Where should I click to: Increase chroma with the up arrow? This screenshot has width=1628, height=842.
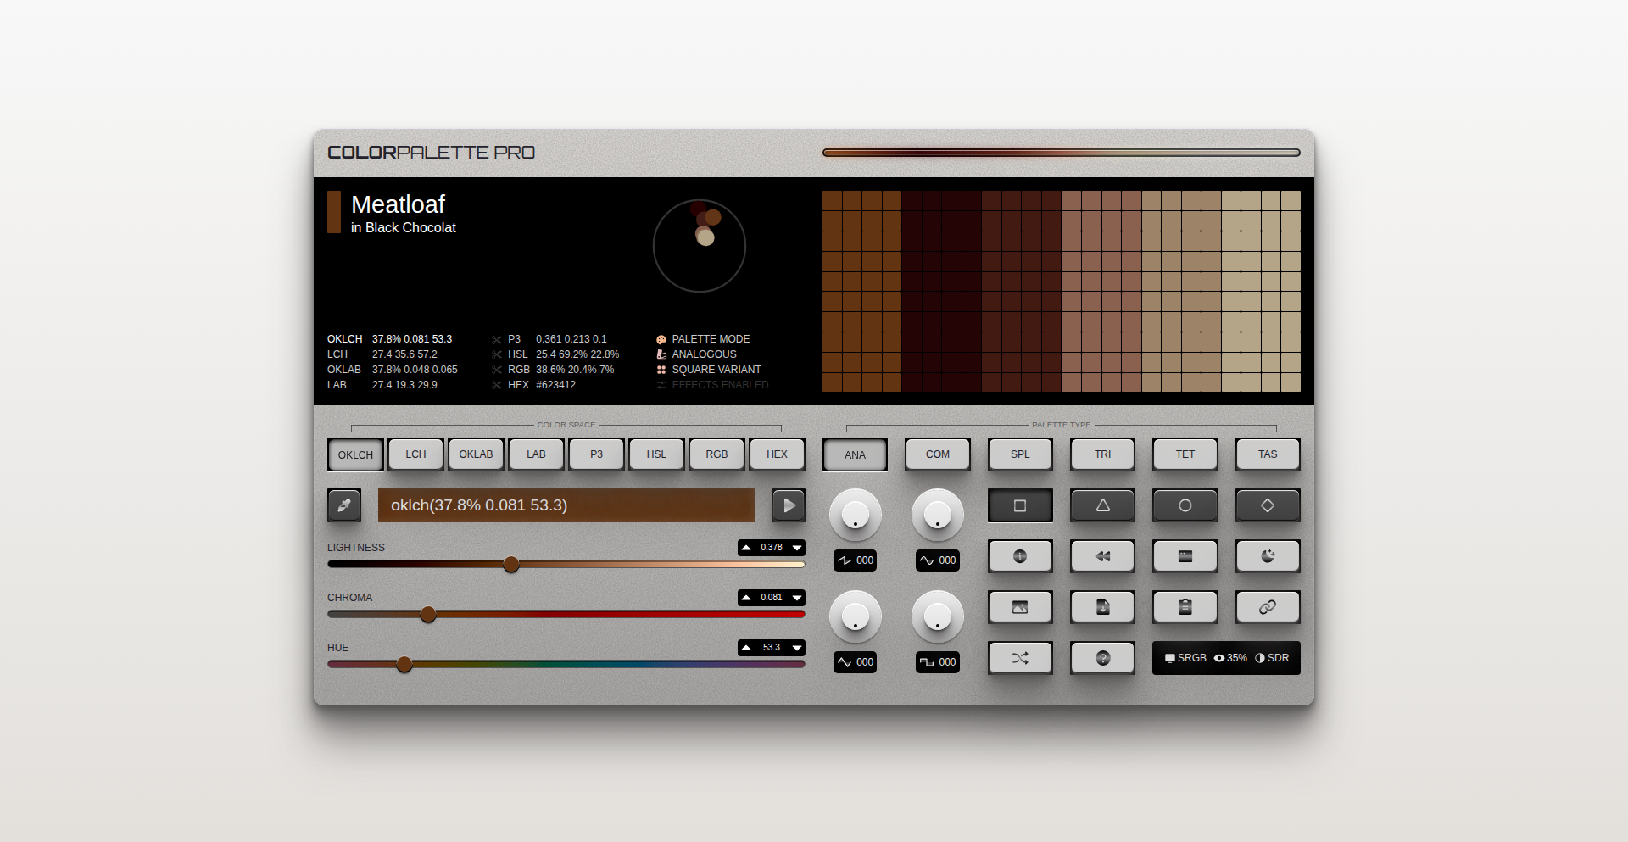pos(746,598)
